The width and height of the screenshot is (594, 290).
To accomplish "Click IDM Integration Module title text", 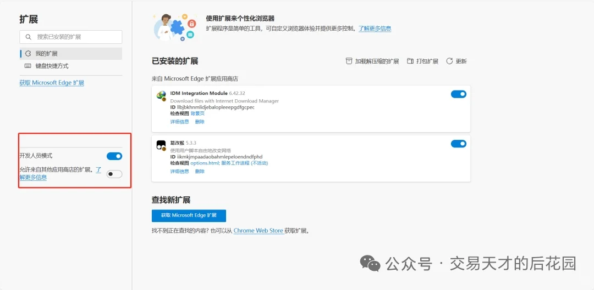I will 199,93.
